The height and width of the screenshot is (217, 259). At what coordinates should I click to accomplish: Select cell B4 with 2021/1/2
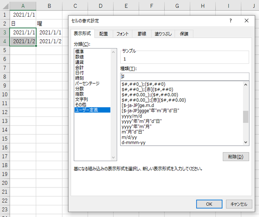49,41
